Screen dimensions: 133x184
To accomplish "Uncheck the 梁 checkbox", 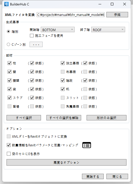I will (9, 89).
